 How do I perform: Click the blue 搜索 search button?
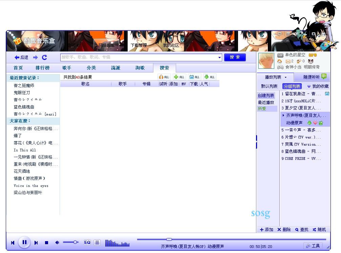coord(235,57)
